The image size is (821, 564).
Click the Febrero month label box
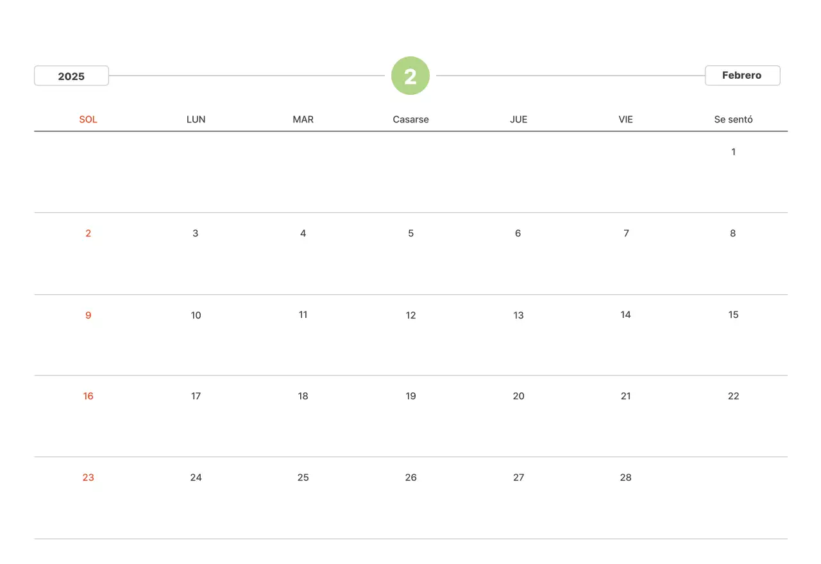coord(742,75)
